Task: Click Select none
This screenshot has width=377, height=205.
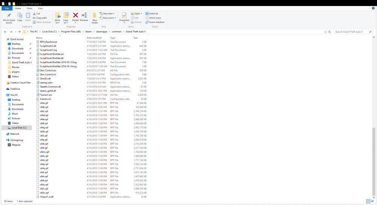Action: click(x=153, y=18)
